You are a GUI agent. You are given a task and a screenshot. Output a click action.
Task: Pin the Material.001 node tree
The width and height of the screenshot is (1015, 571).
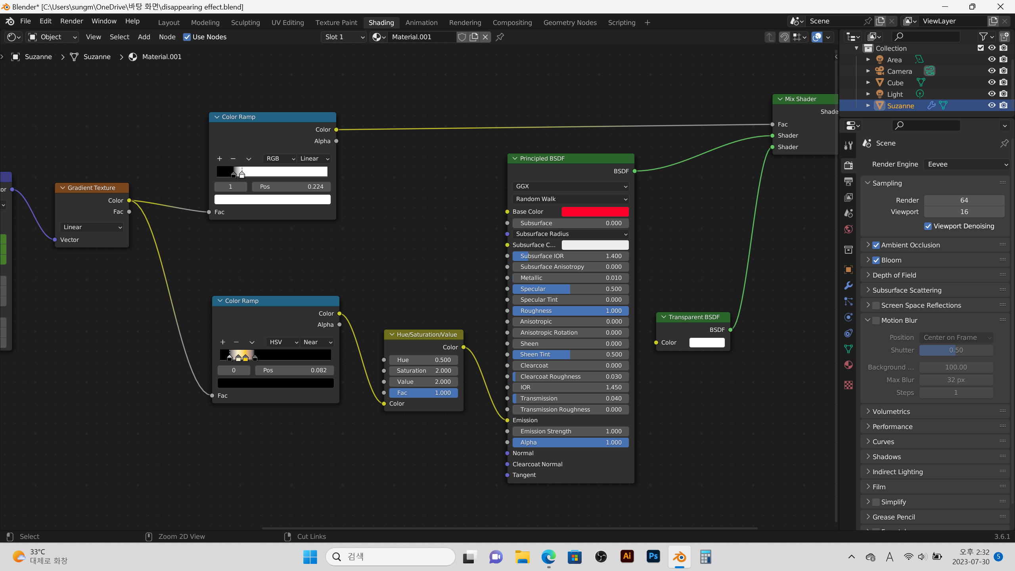500,37
